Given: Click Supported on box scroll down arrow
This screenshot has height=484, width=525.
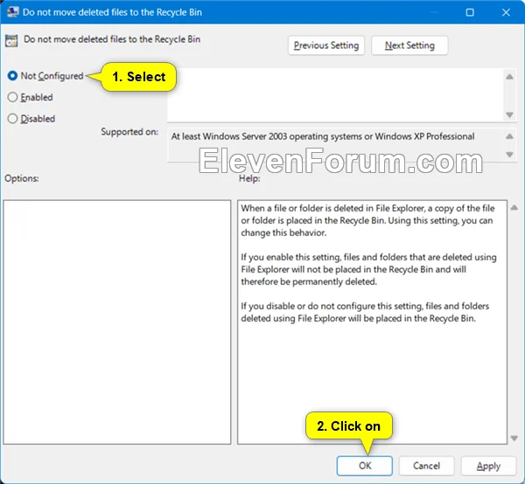Looking at the screenshot, I should pos(509,155).
